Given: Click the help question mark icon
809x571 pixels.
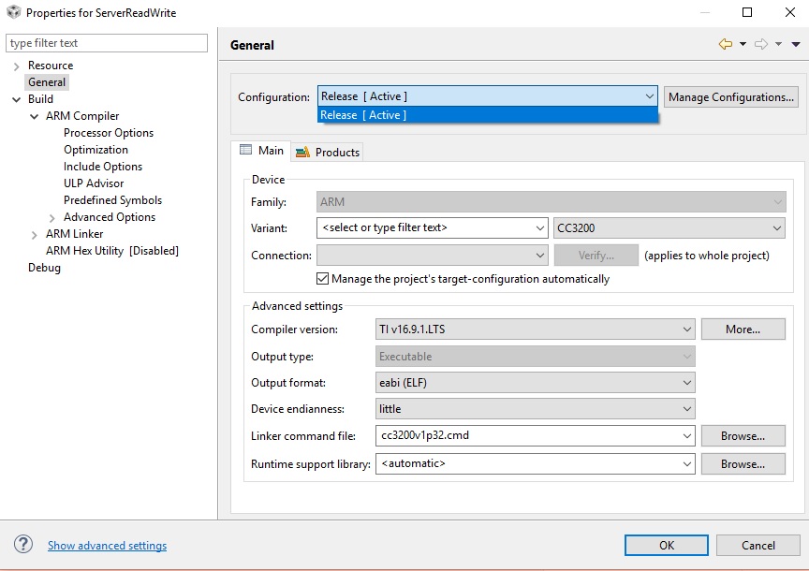Looking at the screenshot, I should [23, 545].
